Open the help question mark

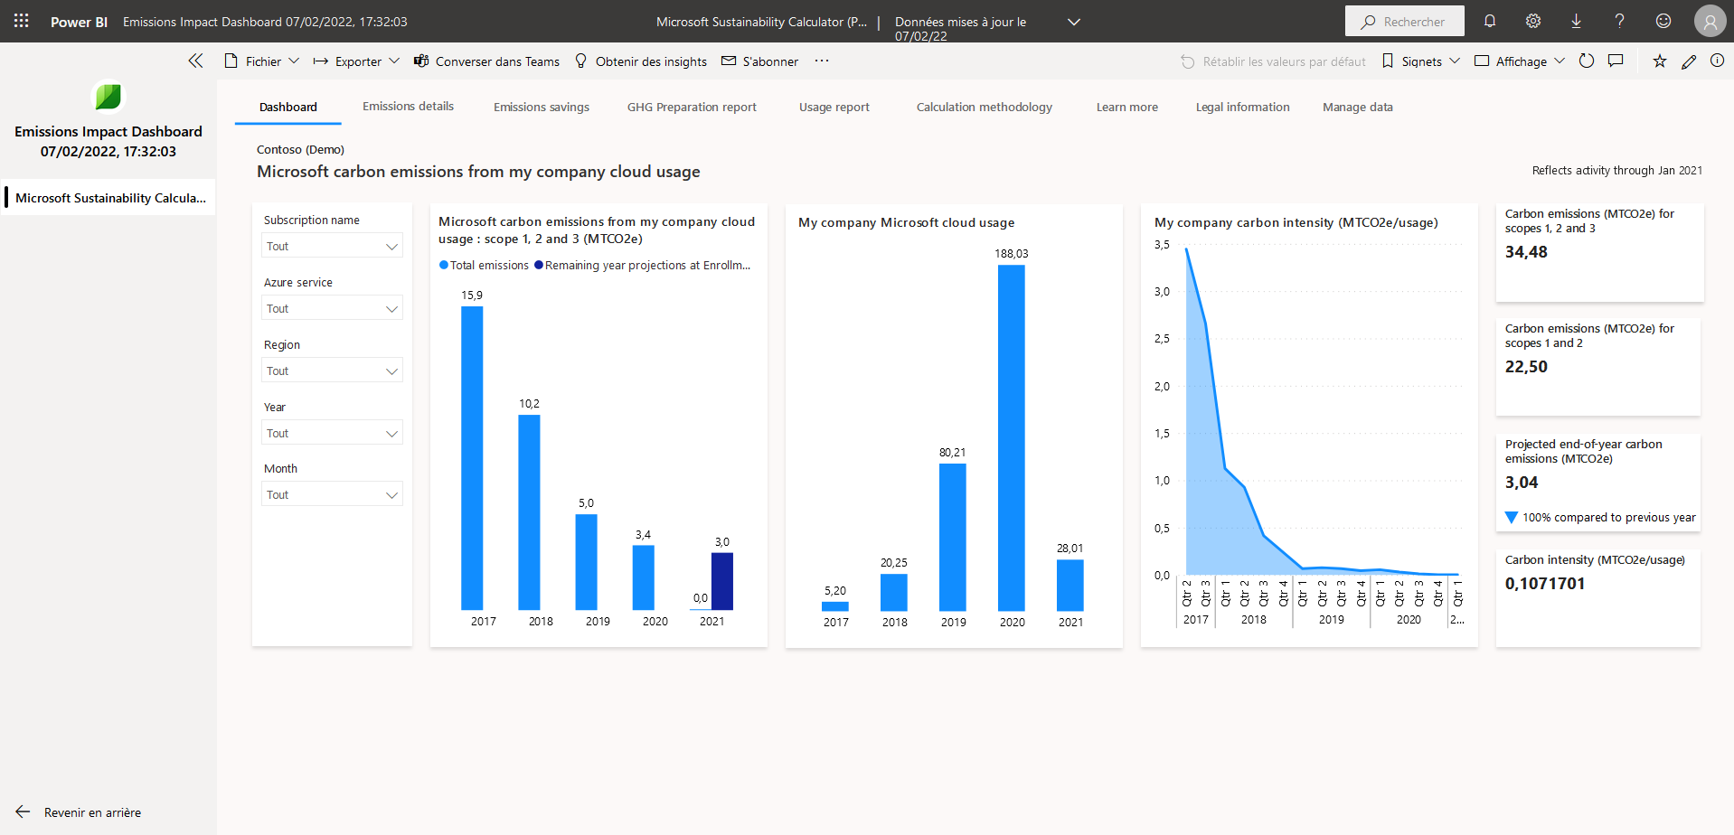1619,21
